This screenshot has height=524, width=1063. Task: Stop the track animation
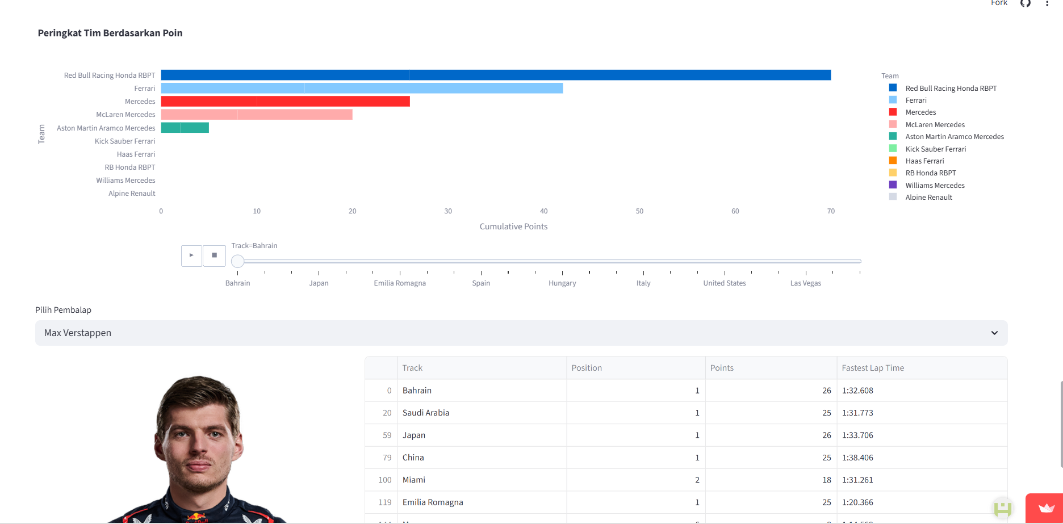click(x=214, y=255)
